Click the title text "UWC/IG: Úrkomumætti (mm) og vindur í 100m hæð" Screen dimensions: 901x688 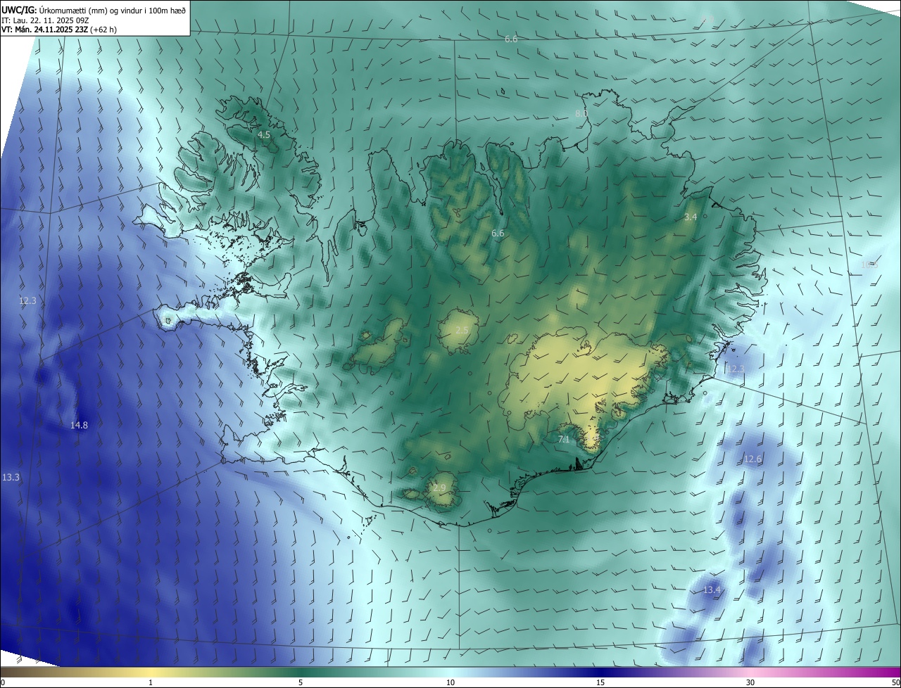94,10
